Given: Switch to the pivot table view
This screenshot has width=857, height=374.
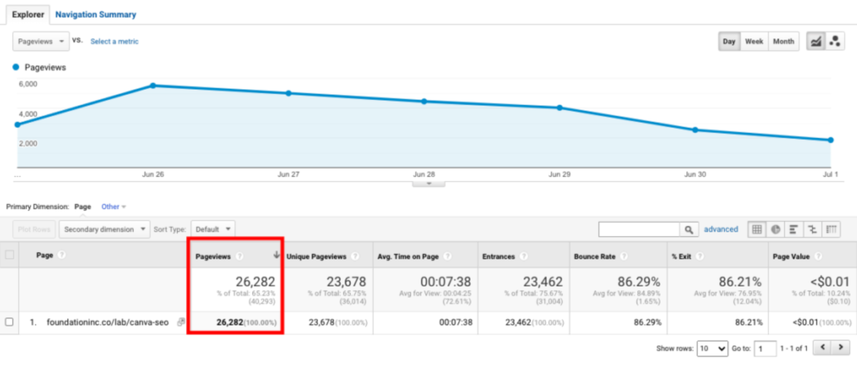Looking at the screenshot, I should (831, 229).
